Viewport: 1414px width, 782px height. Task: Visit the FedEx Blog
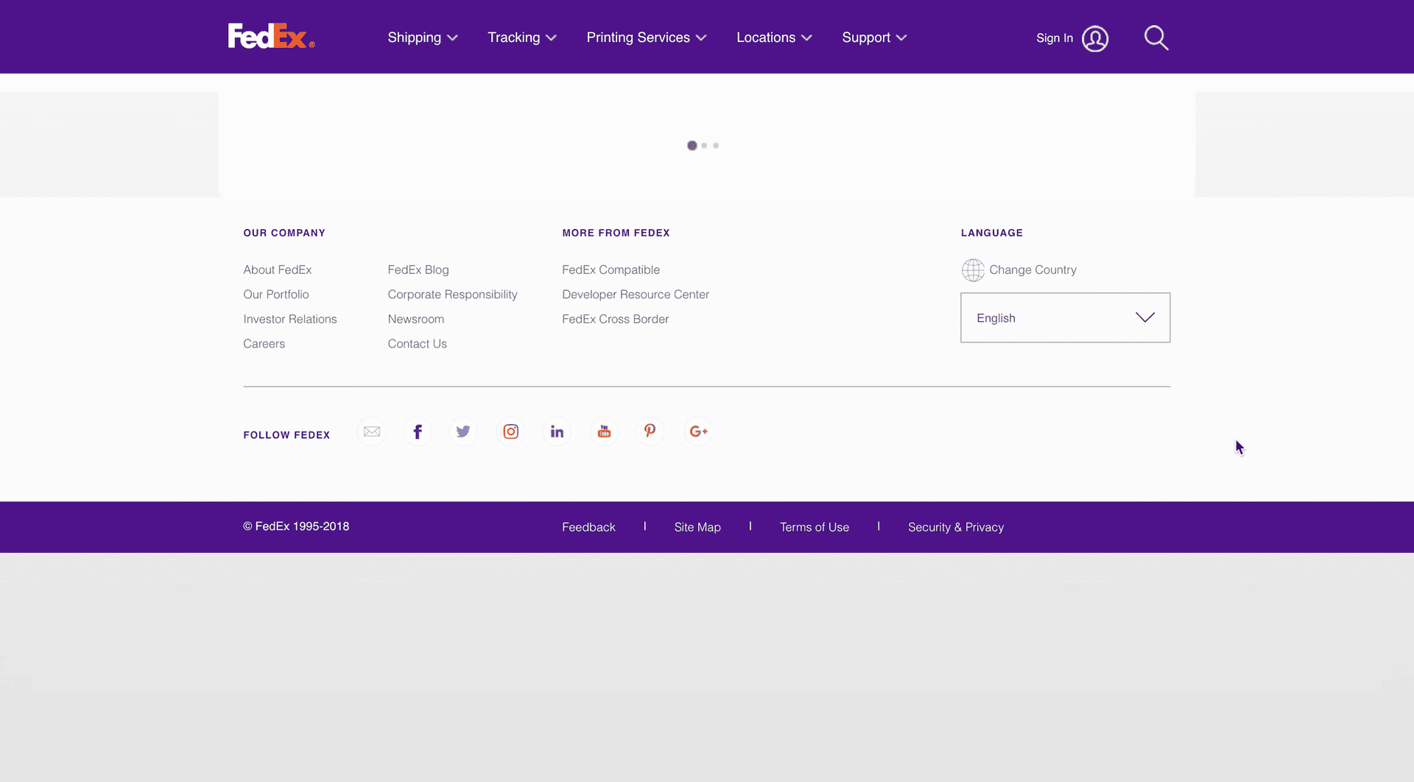click(x=418, y=270)
